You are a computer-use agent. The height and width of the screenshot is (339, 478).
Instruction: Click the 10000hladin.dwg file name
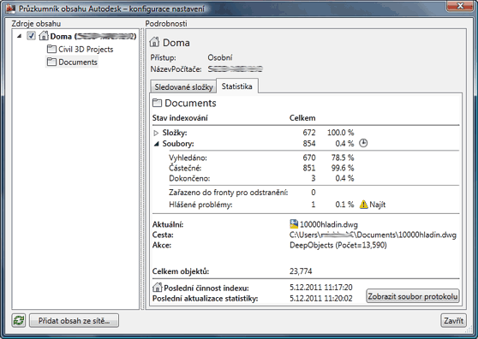pyautogui.click(x=329, y=225)
